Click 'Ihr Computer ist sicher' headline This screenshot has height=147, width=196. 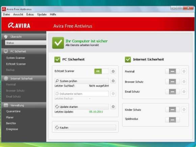(87, 41)
